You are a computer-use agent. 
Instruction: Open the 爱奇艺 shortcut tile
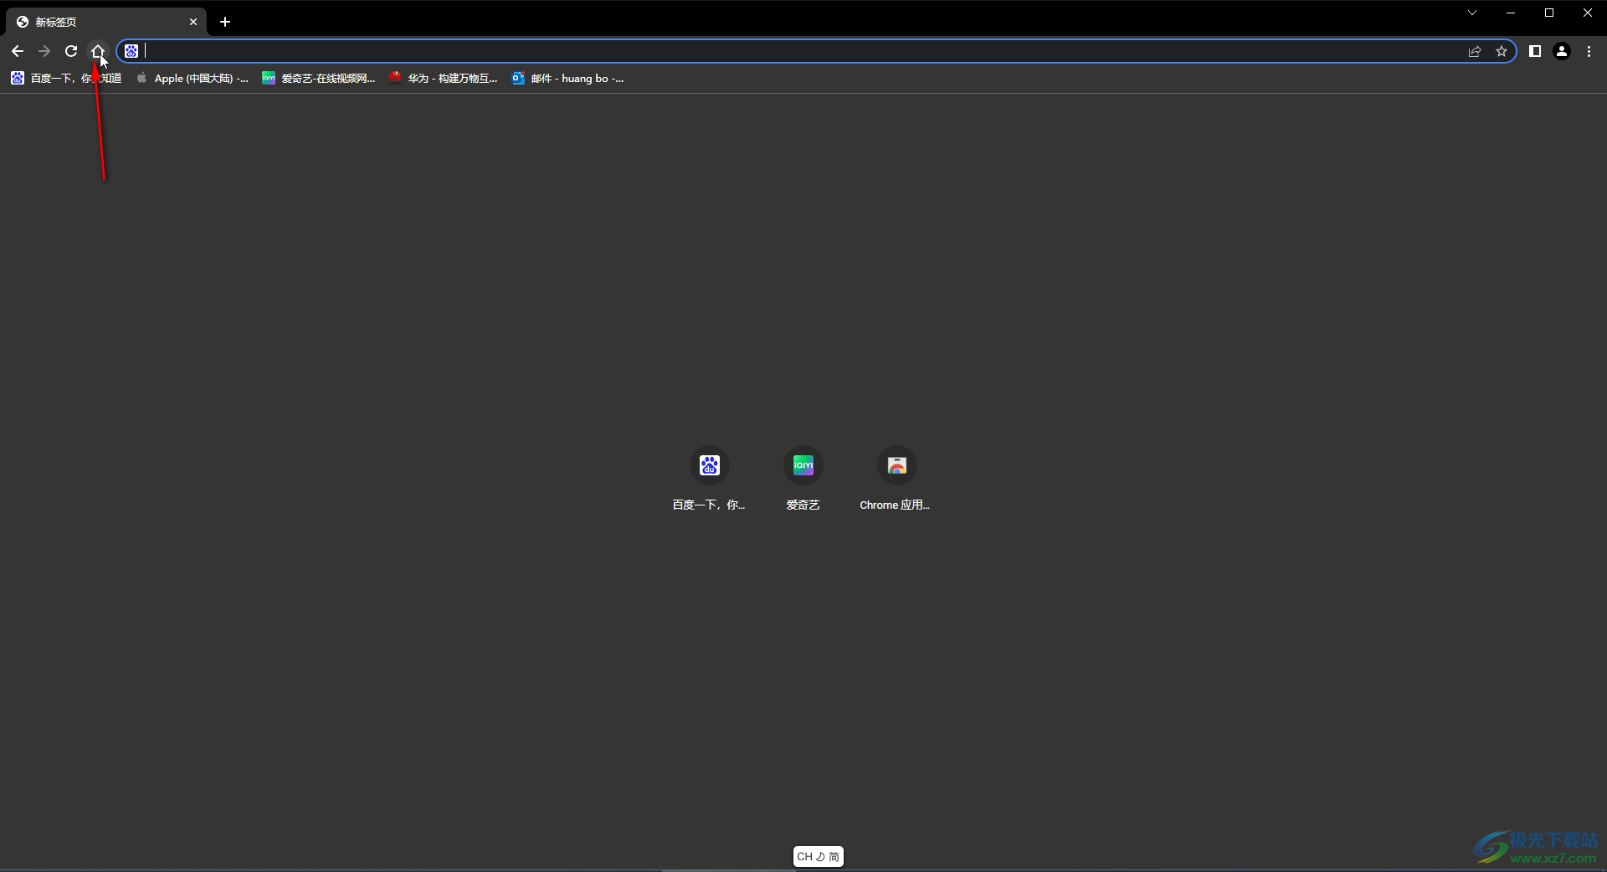803,479
